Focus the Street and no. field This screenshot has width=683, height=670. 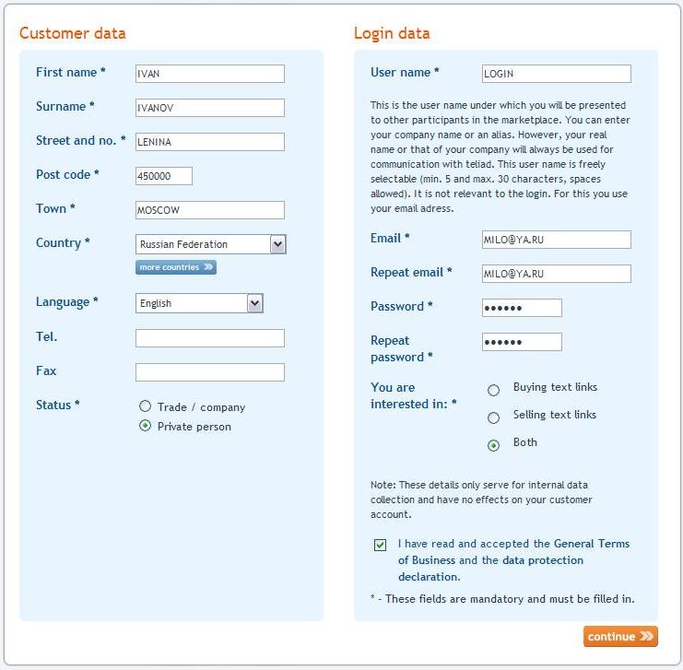click(210, 142)
